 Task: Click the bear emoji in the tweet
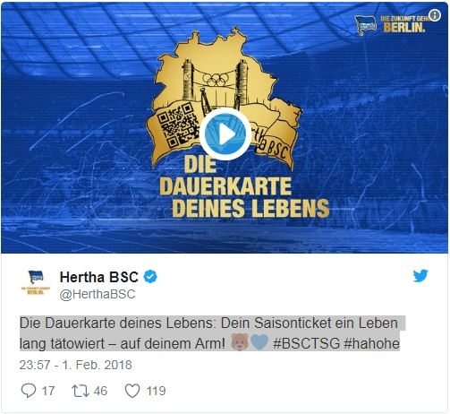point(240,342)
